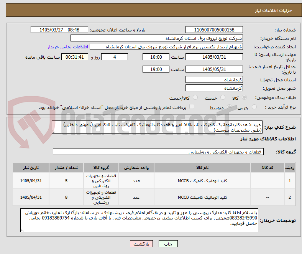Click the نام کالا column header
Image resolution: width=302 pixels, height=254 pixels.
(x=202, y=168)
